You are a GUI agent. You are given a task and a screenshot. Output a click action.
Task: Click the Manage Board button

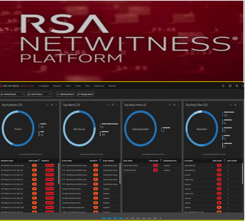[x=85, y=94]
